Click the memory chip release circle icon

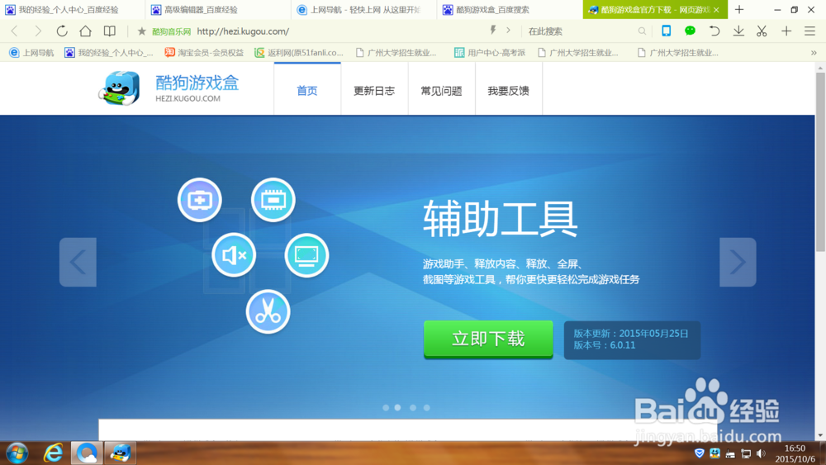coord(273,200)
